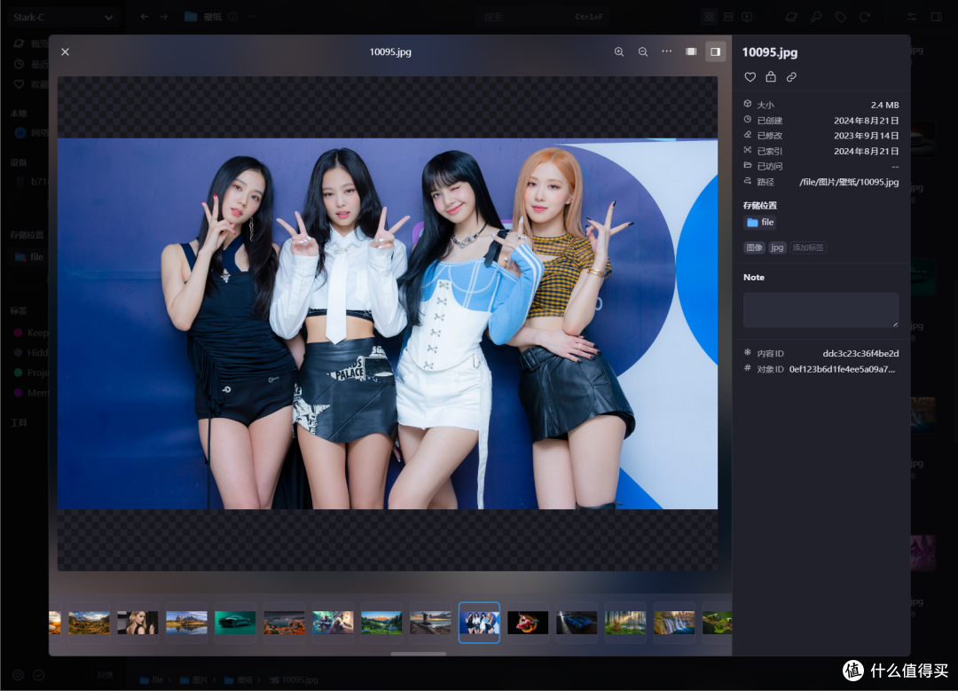This screenshot has width=958, height=691.
Task: Click the link share icon under filename
Action: (791, 77)
